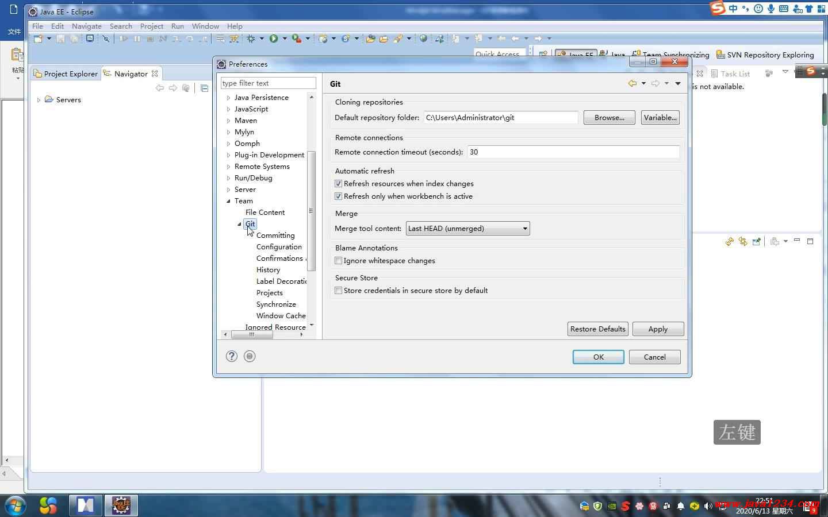This screenshot has width=828, height=517.
Task: Click the Terminate debug toolbar icon
Action: coord(150,38)
